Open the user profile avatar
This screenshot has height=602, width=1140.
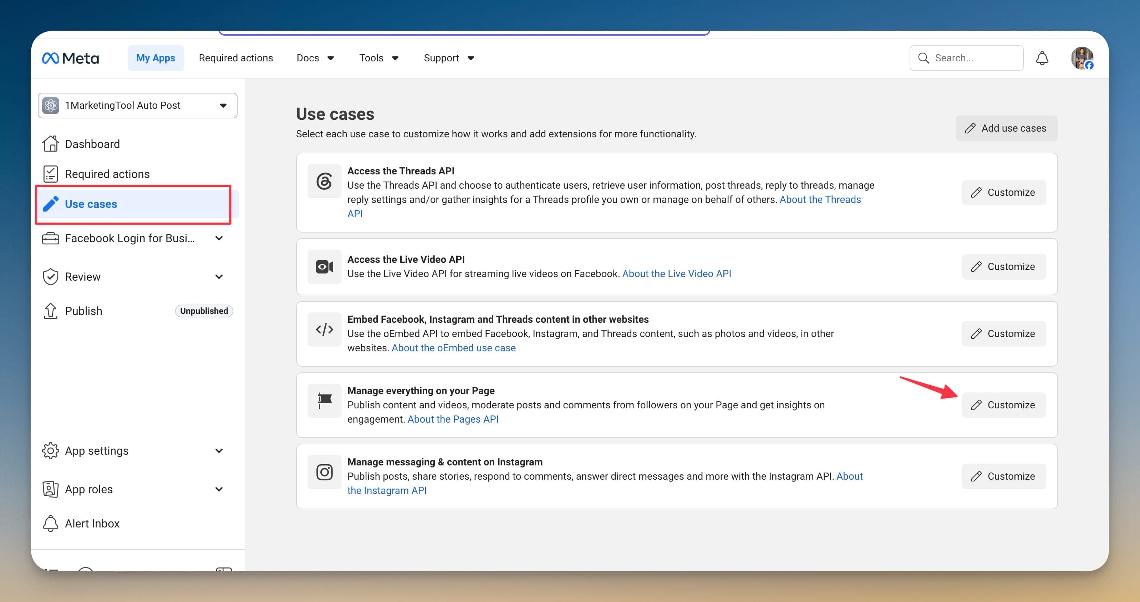point(1082,58)
